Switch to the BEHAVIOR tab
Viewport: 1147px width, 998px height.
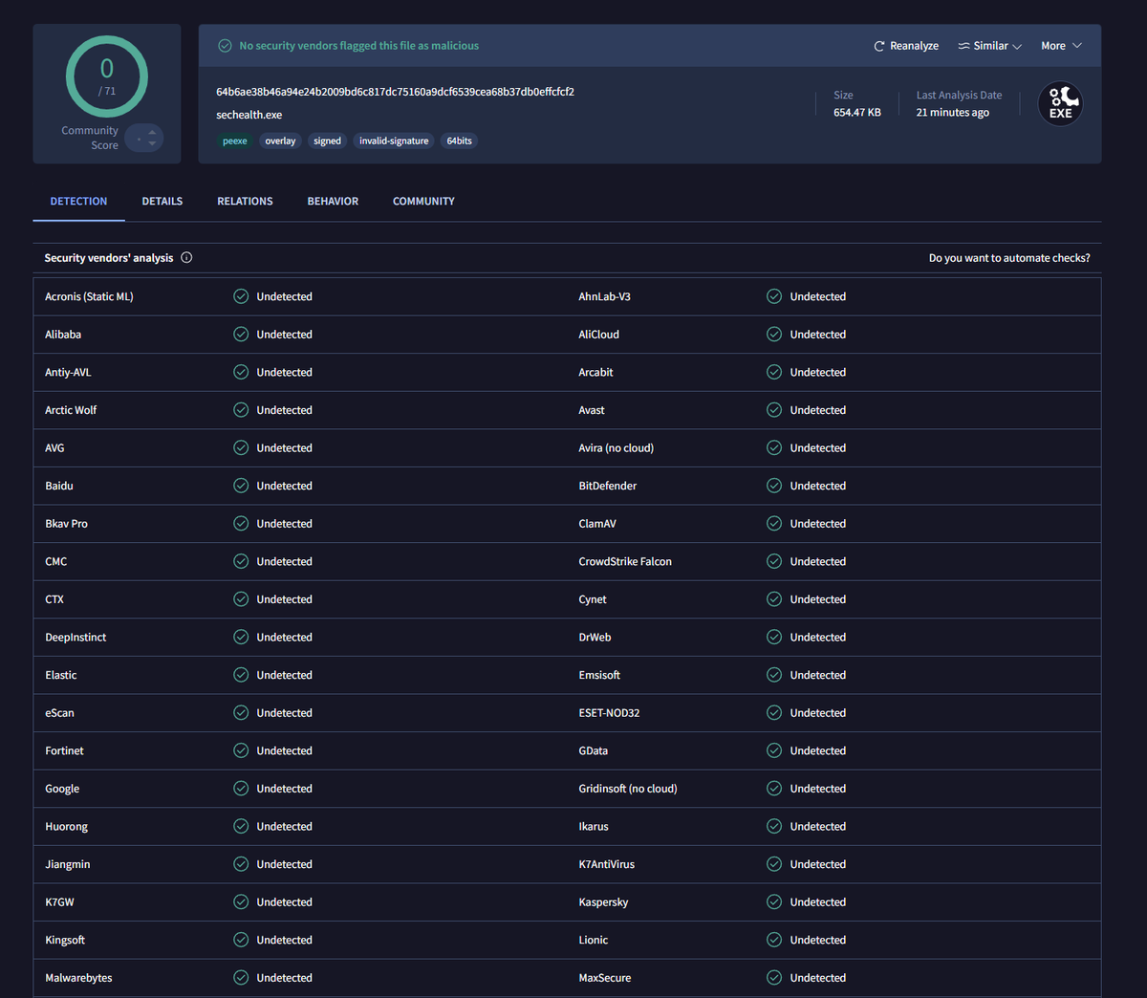coord(333,201)
